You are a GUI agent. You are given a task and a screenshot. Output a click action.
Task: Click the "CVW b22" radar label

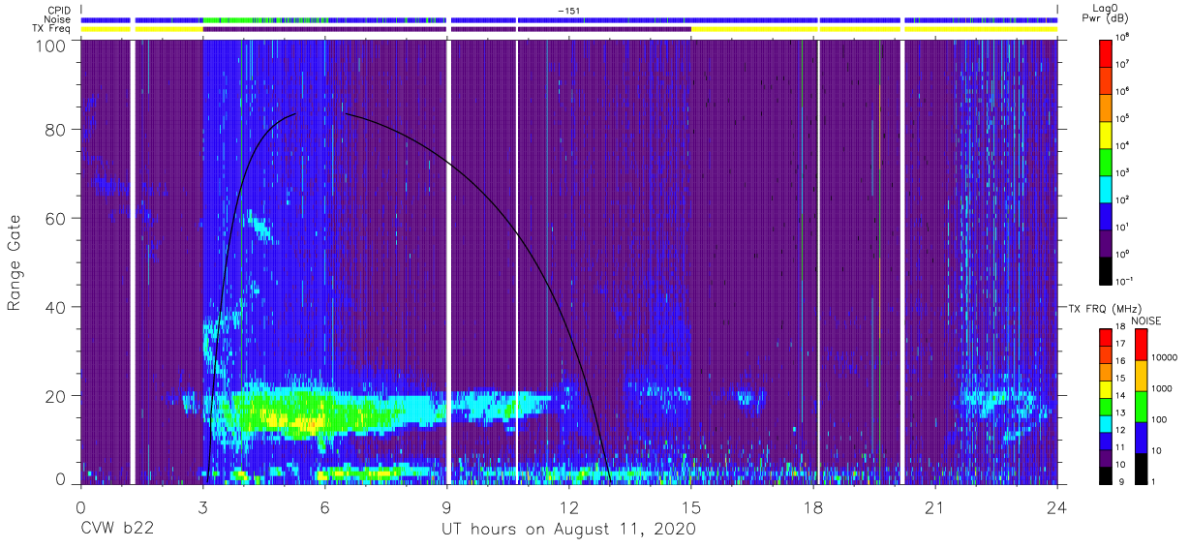115,530
